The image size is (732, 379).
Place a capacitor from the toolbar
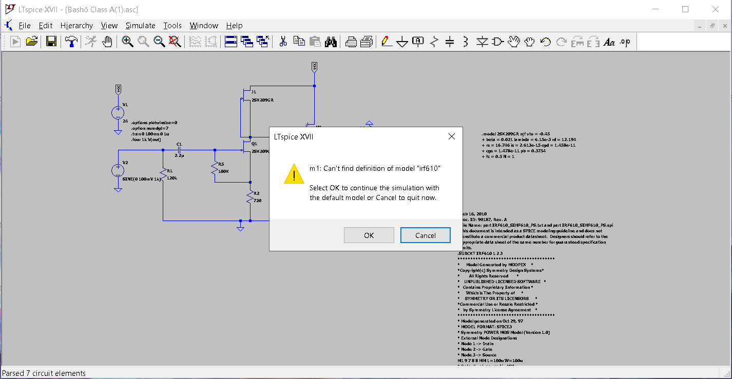pos(450,42)
